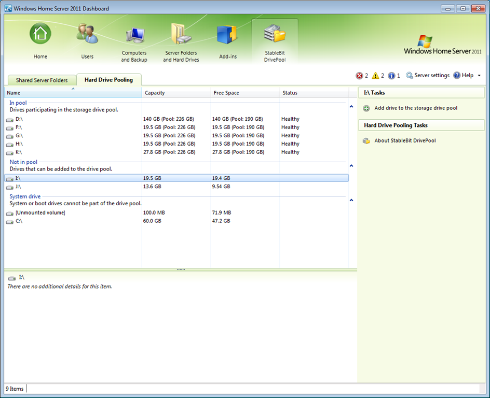This screenshot has width=490, height=398.
Task: Click the K:\ drive icon
Action: click(x=10, y=152)
